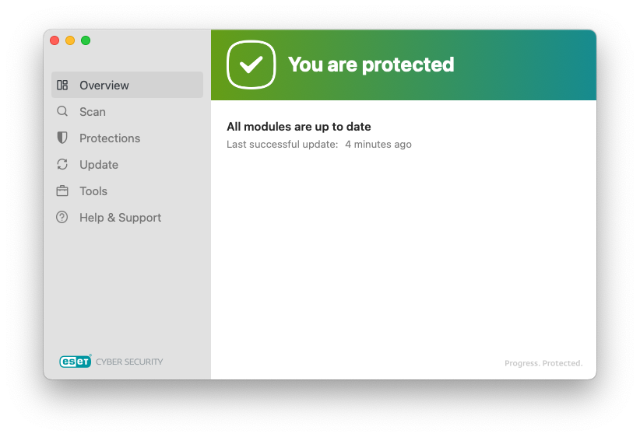Screen dimensions: 640x437
Task: Click the Scan magnifying glass icon
Action: click(62, 112)
